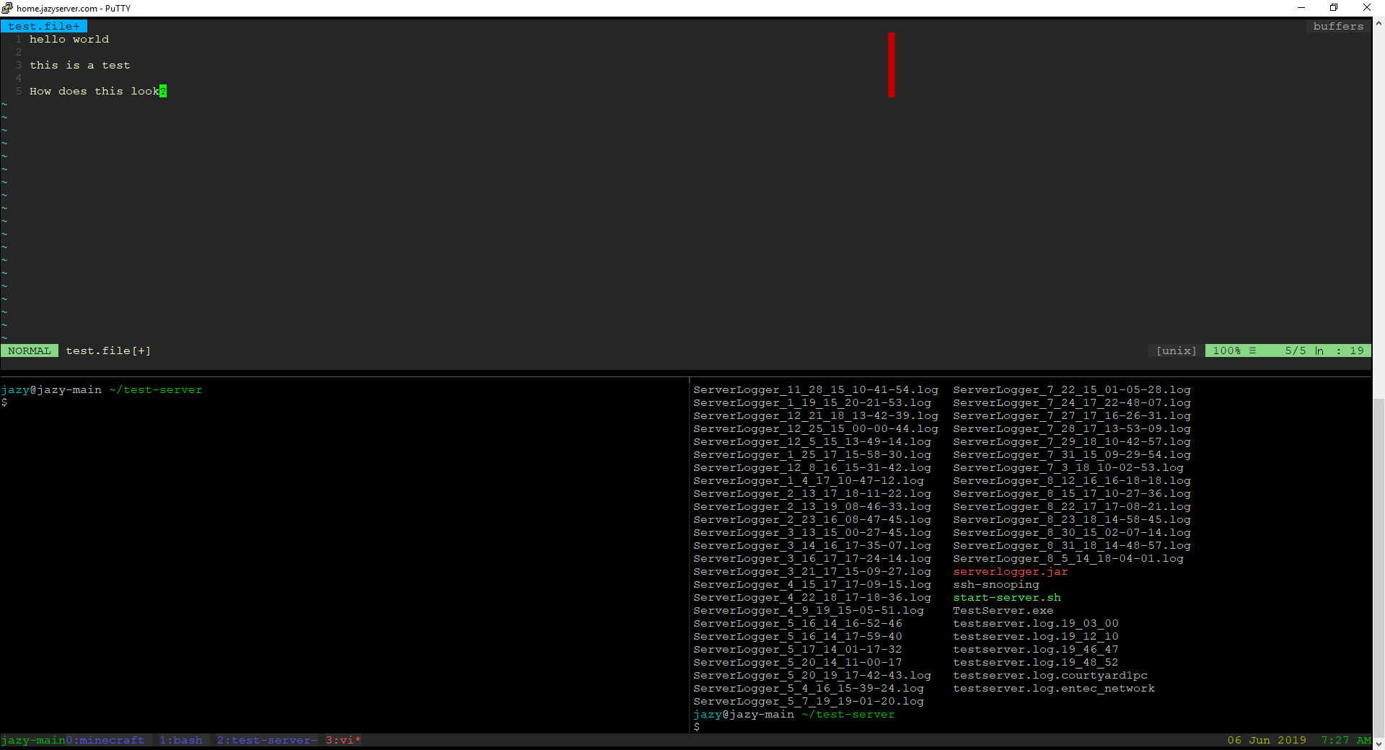1385x750 pixels.
Task: Click the NORMAL mode indicator
Action: [x=29, y=350]
